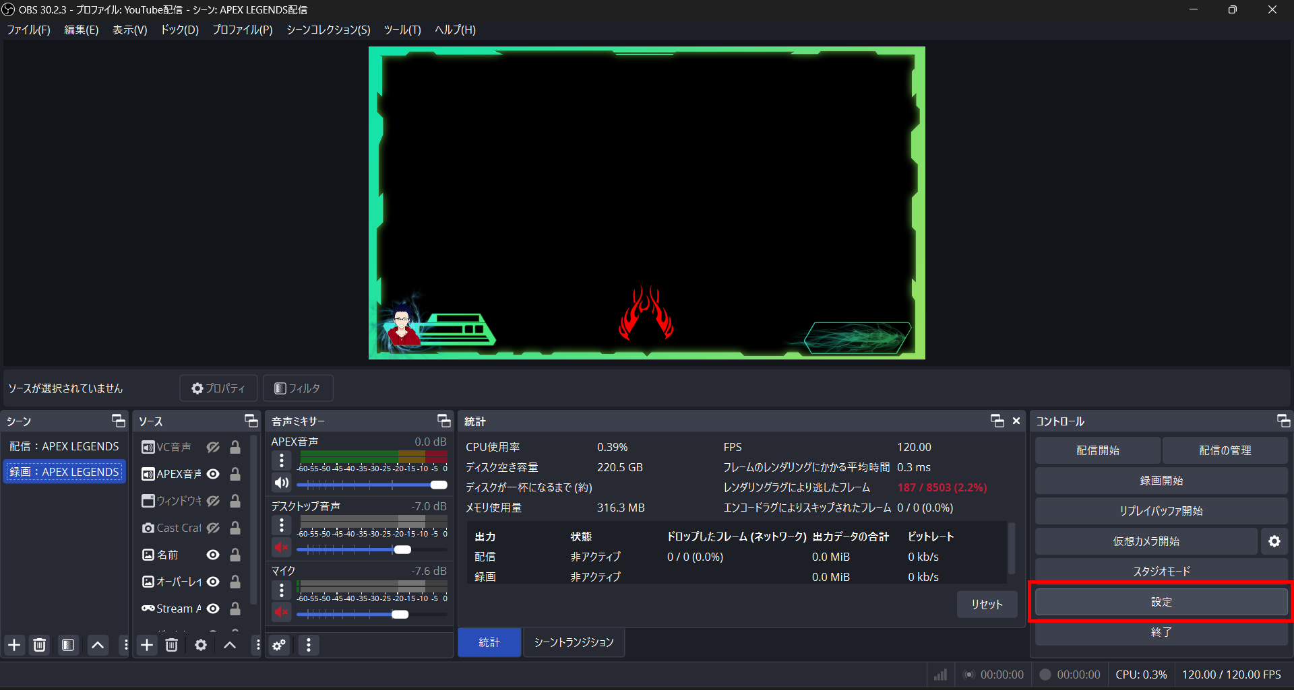1294x690 pixels.
Task: Add a new source with the plus icon
Action: 146,645
